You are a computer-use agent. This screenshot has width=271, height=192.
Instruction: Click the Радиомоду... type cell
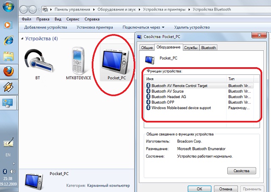tap(239, 108)
